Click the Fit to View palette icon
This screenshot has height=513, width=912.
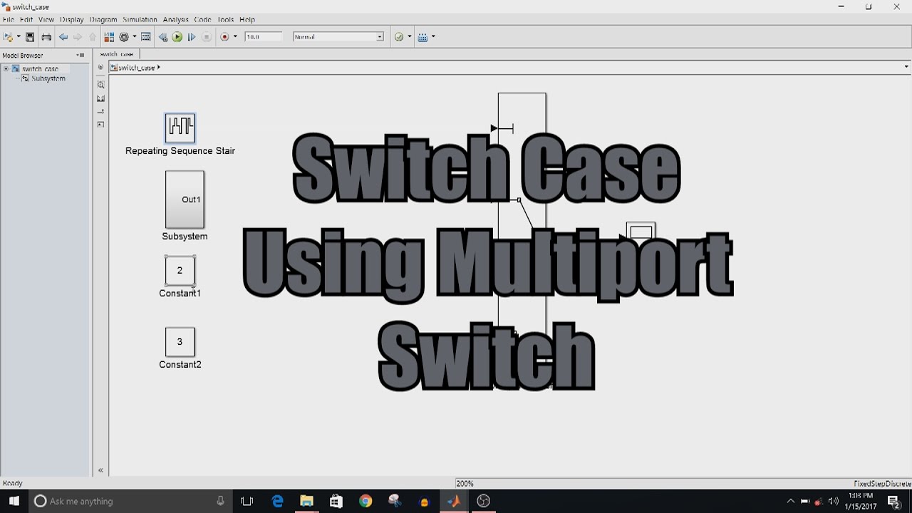pos(100,98)
